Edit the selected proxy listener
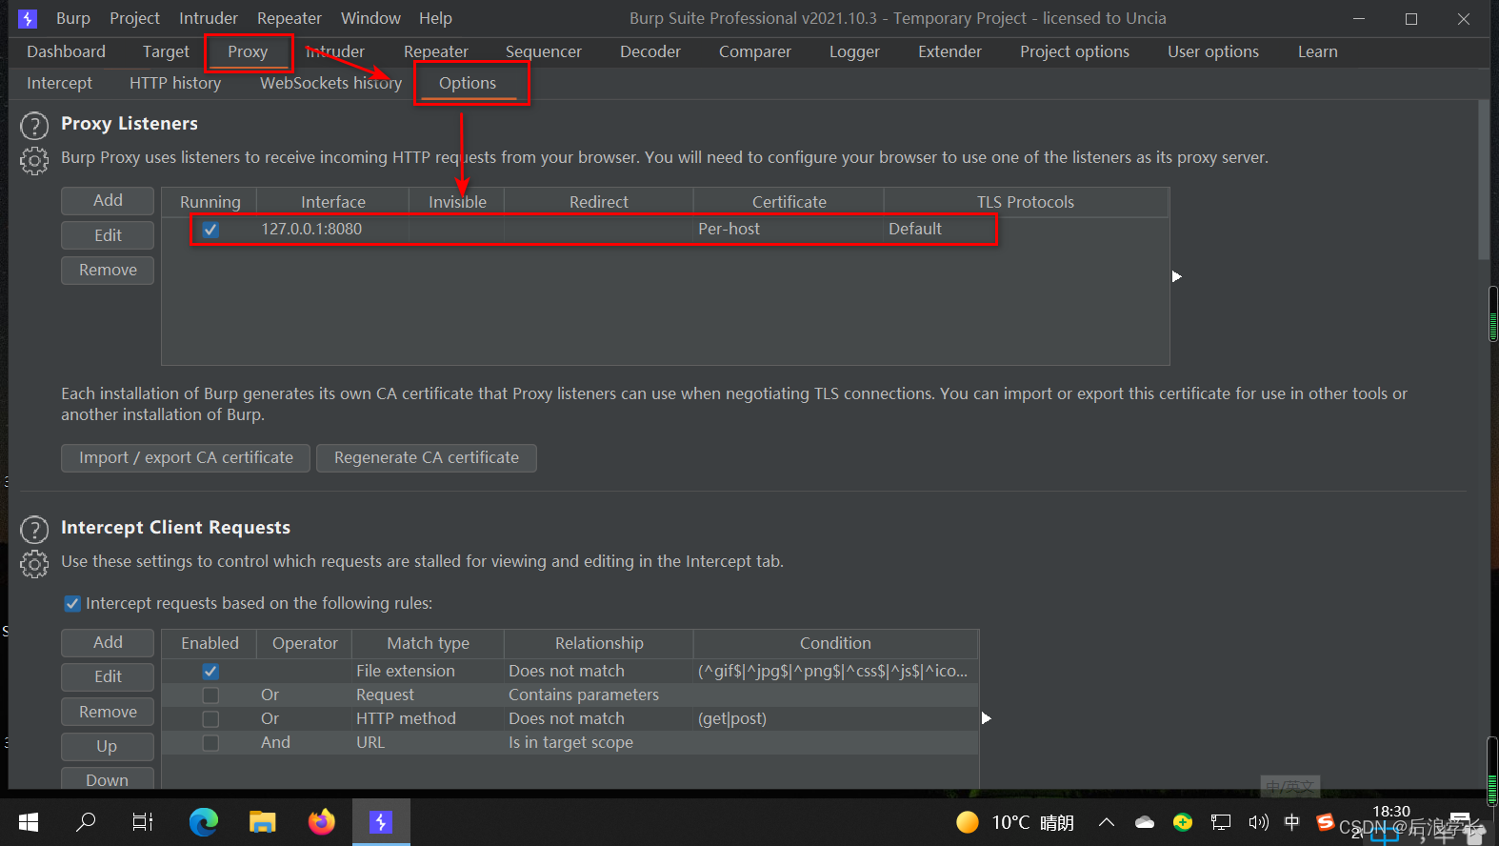This screenshot has height=846, width=1499. (x=108, y=235)
